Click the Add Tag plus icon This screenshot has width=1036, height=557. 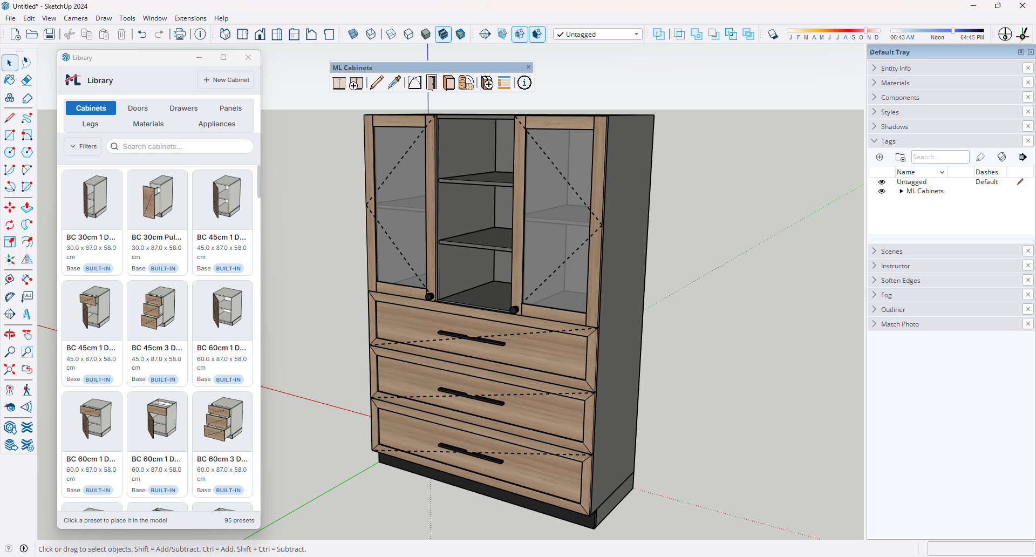880,157
